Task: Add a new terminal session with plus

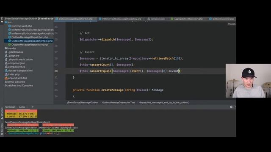Action: click(x=33, y=107)
